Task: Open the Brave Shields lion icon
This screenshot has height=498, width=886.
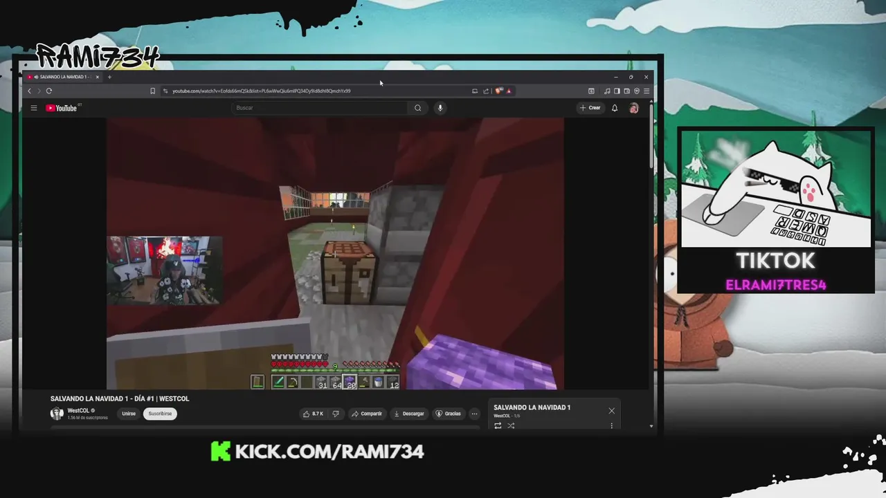Action: click(x=499, y=91)
